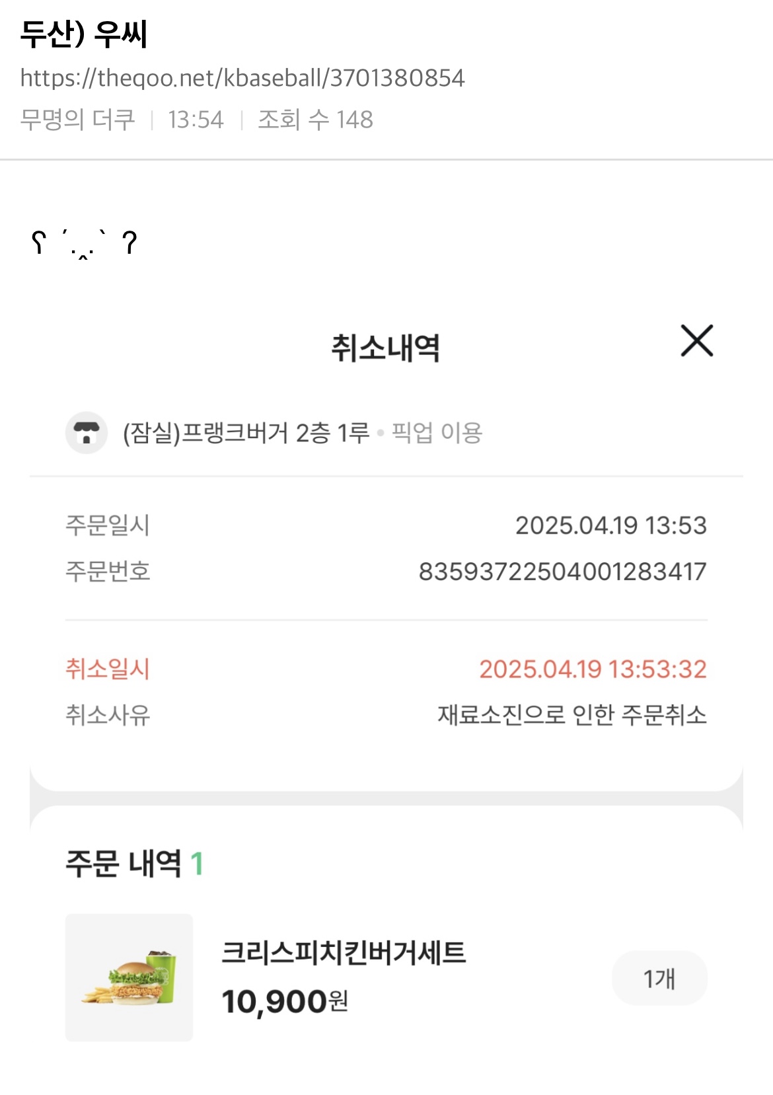Tap the 주문 내역 section heading
773x1095 pixels.
pyautogui.click(x=124, y=863)
